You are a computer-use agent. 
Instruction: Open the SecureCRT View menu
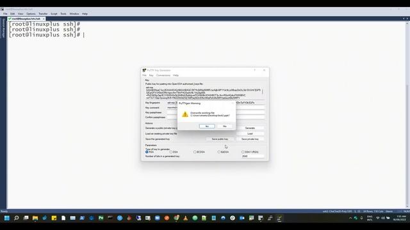click(x=20, y=14)
